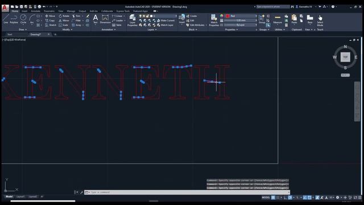Switch to the Annotate ribbon tab
The image size is (364, 205).
[x=35, y=11]
